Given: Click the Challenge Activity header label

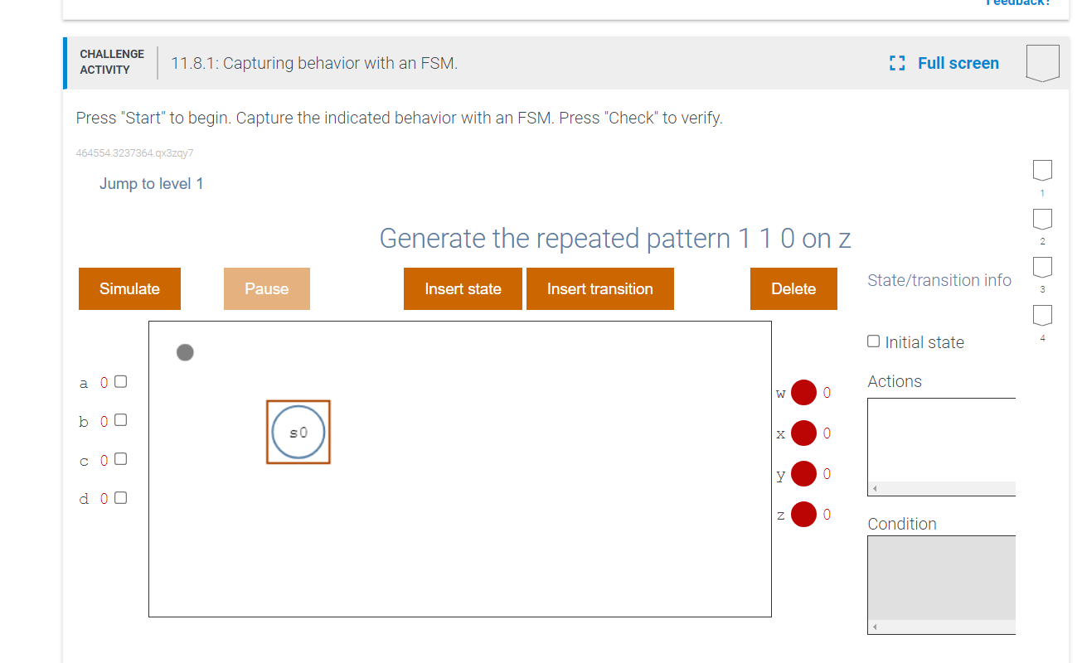Looking at the screenshot, I should pos(112,61).
